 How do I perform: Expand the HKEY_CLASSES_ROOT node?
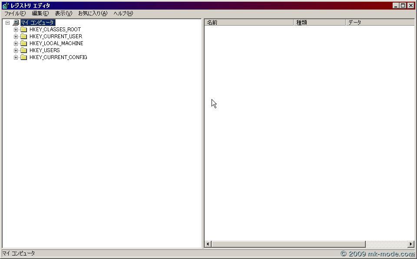pos(16,29)
